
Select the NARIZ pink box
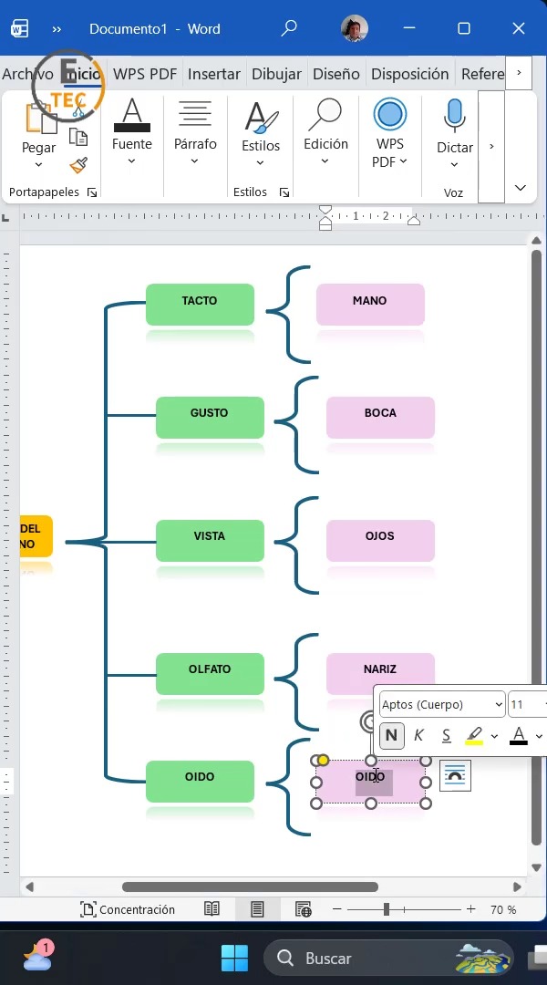[x=380, y=671]
